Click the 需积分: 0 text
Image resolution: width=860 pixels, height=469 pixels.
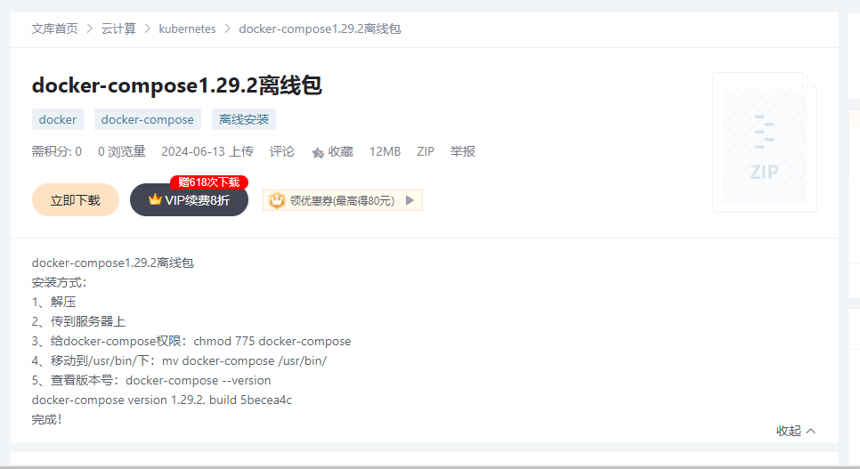point(56,151)
